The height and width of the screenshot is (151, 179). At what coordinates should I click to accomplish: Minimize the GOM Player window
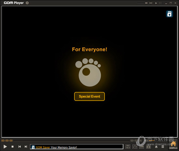pyautogui.click(x=166, y=3)
